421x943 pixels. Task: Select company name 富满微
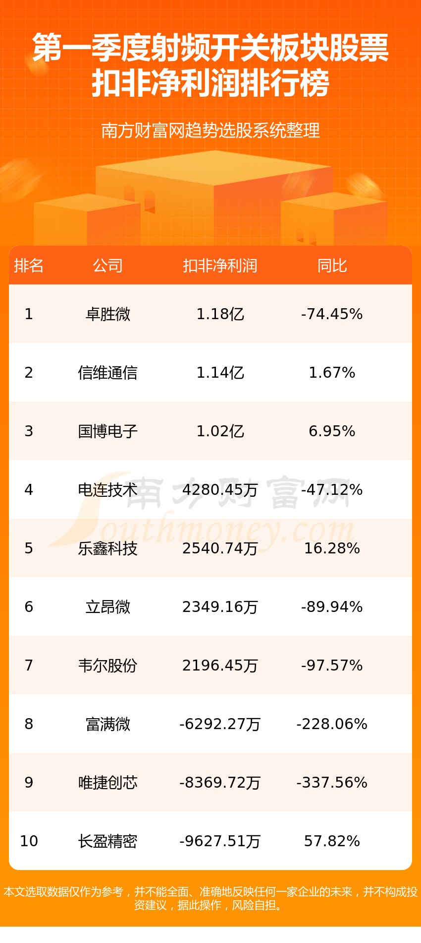pos(108,724)
